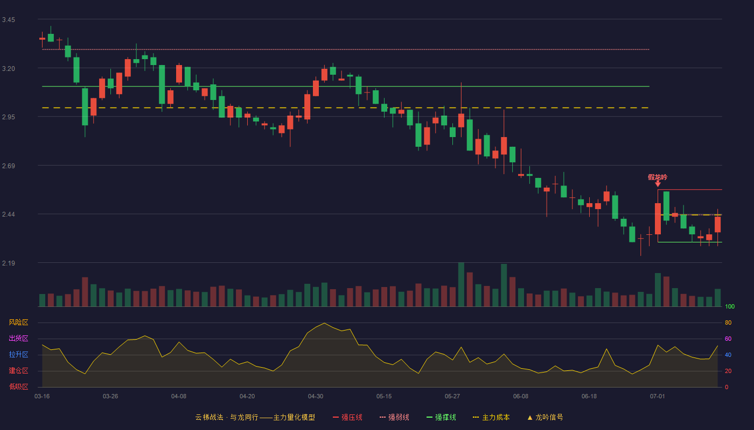
Task: Select the 出货区 zone label
Action: click(x=18, y=339)
